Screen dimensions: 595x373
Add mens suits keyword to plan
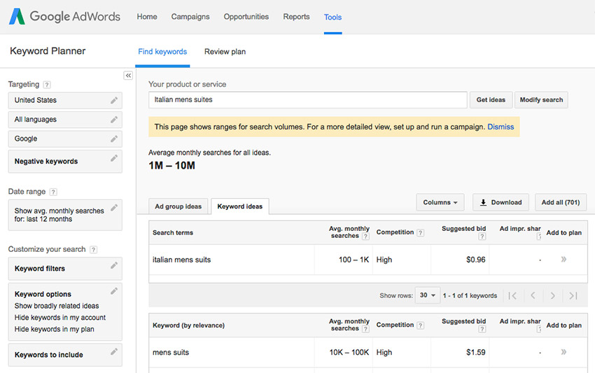pos(563,352)
